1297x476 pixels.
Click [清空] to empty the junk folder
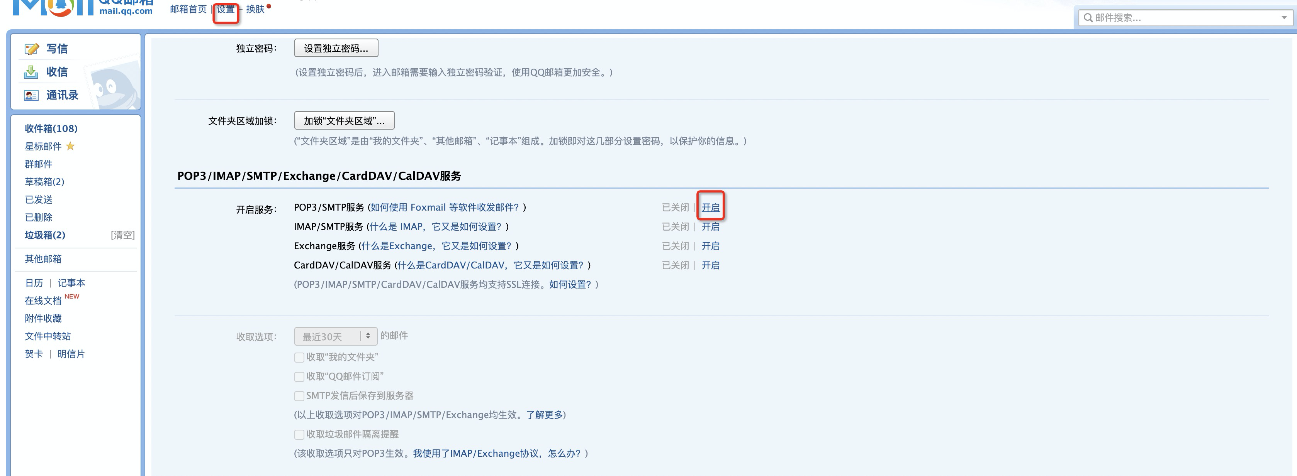pyautogui.click(x=123, y=235)
